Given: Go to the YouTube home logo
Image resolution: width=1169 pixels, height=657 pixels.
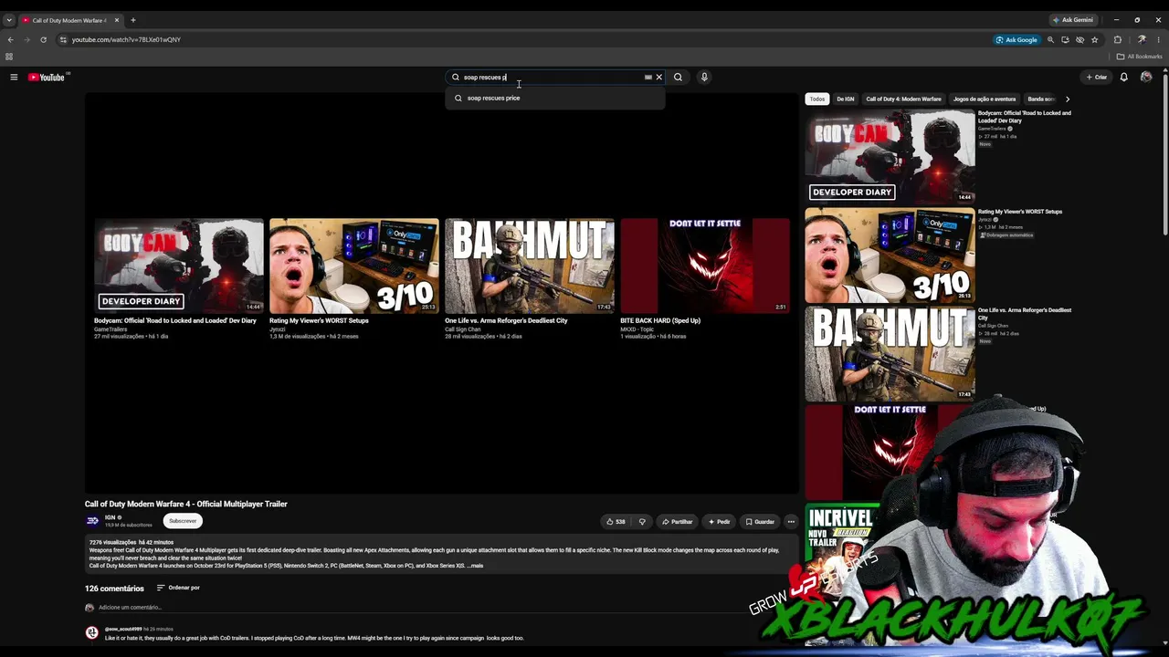Looking at the screenshot, I should (46, 78).
